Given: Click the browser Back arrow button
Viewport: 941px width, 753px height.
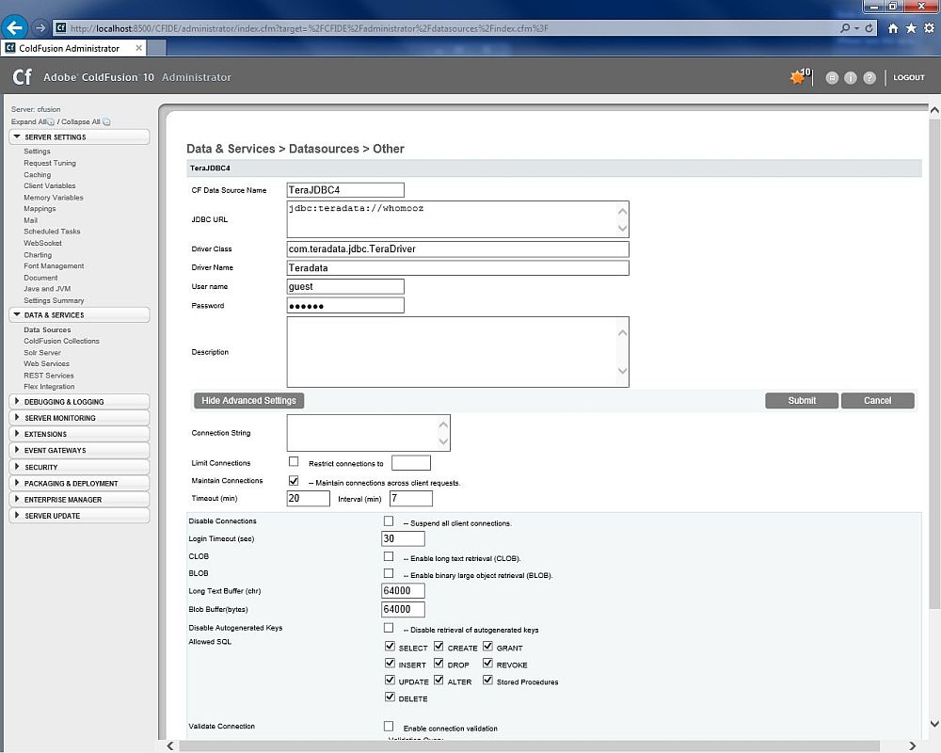Looking at the screenshot, I should (14, 27).
